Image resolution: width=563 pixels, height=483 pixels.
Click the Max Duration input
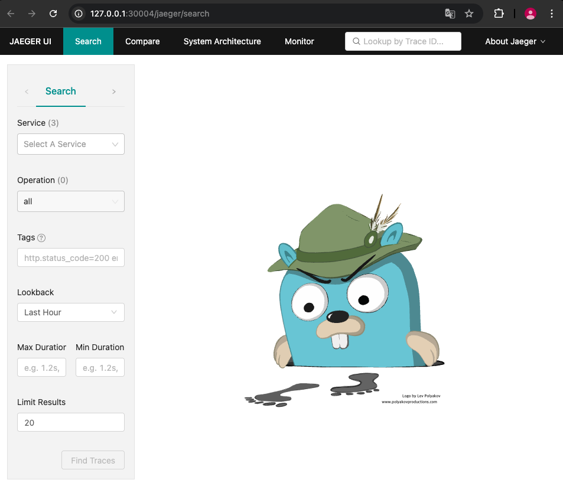42,367
